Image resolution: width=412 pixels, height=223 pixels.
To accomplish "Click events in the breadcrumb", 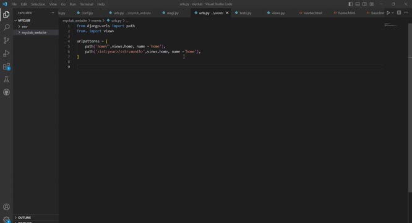I will coord(96,20).
